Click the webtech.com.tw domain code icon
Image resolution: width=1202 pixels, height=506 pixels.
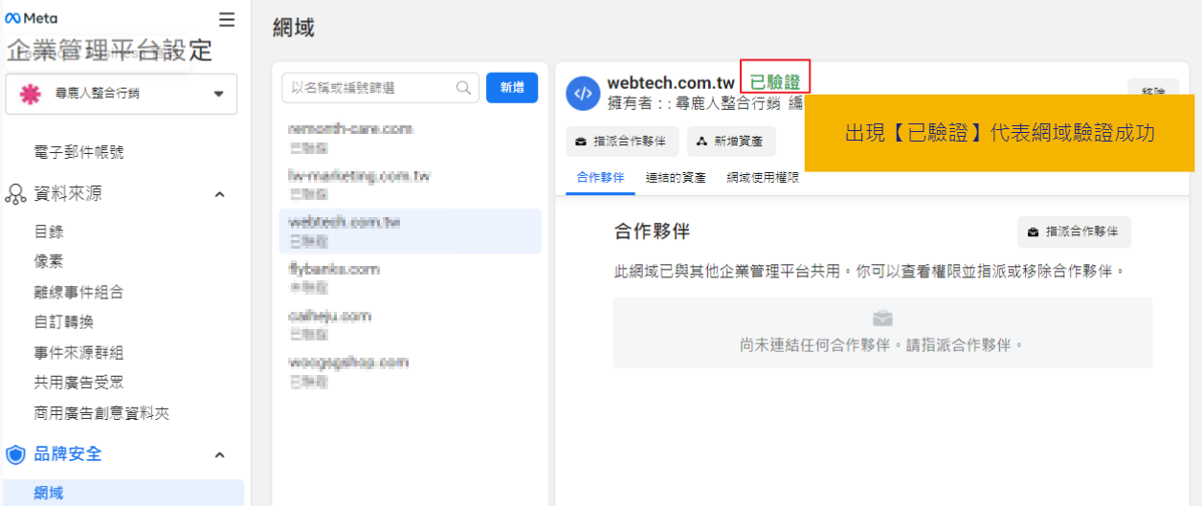583,93
